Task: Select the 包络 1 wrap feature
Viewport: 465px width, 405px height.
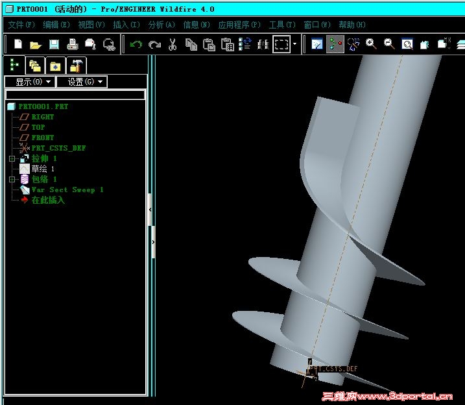Action: 44,179
